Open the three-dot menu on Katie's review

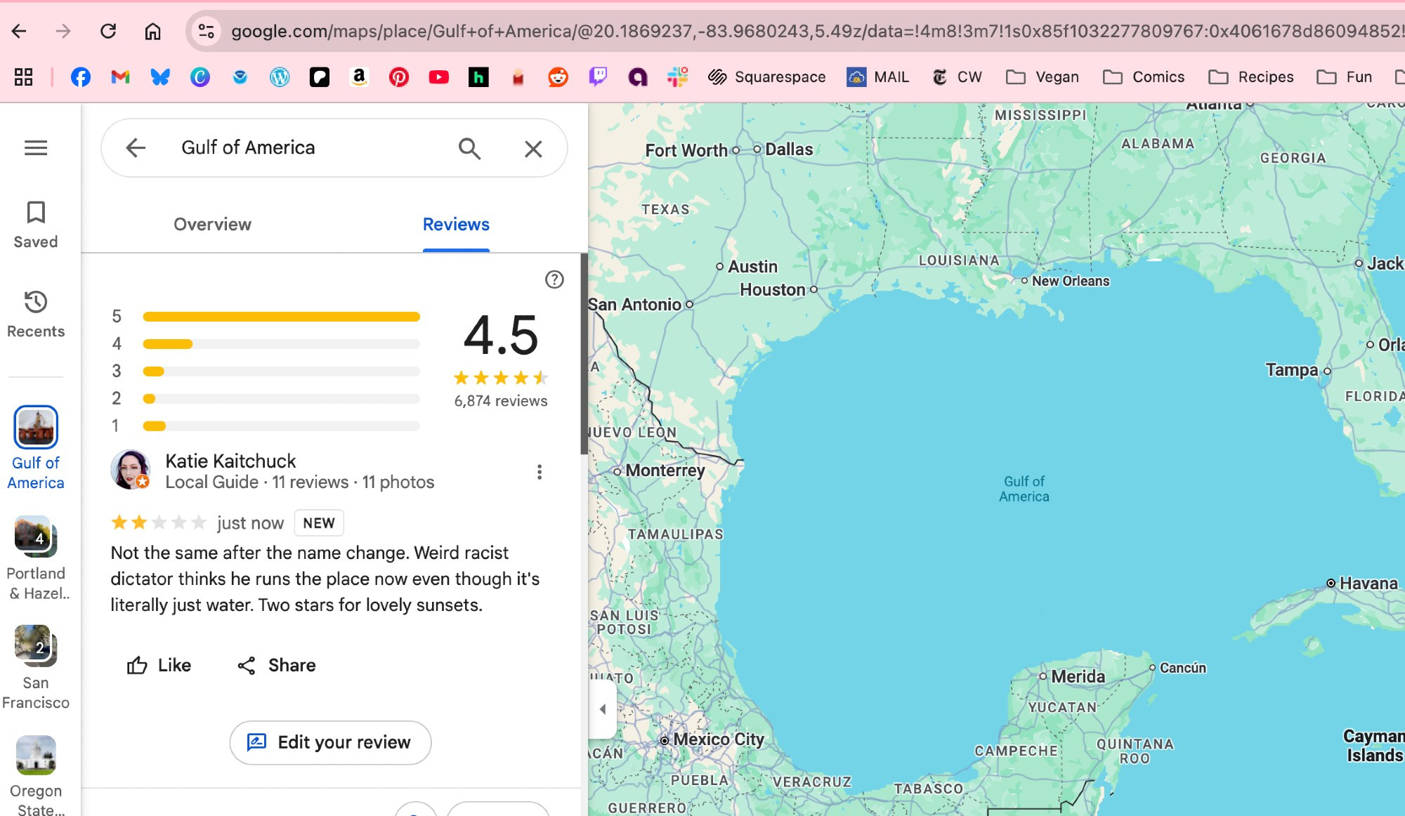540,472
